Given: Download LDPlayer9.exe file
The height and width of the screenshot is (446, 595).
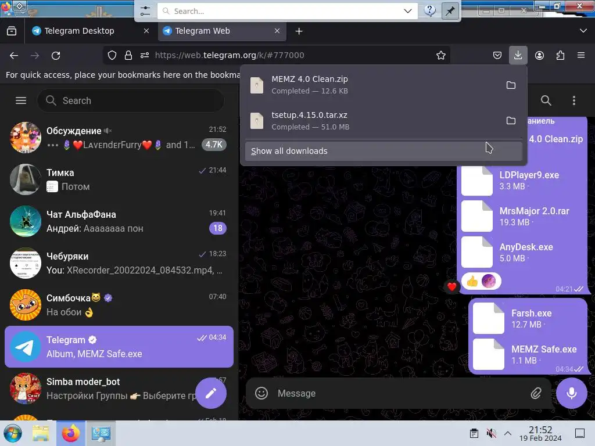Looking at the screenshot, I should 477,180.
